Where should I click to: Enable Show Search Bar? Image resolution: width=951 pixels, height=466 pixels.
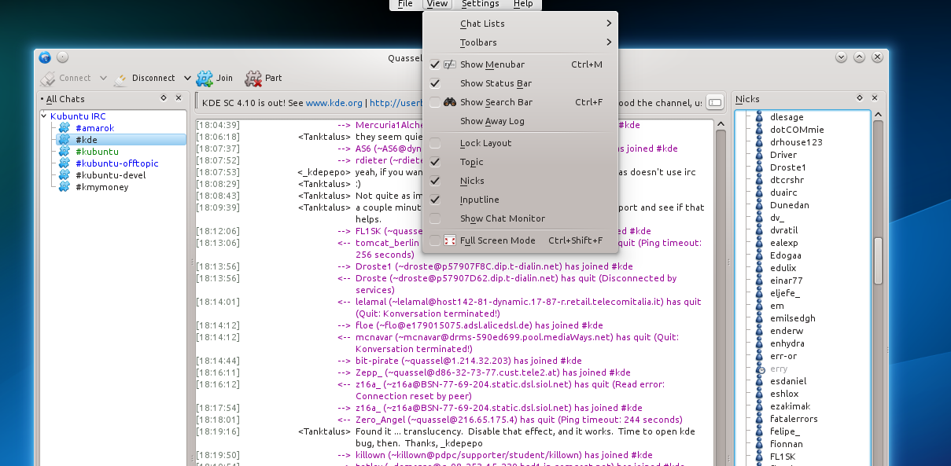496,102
